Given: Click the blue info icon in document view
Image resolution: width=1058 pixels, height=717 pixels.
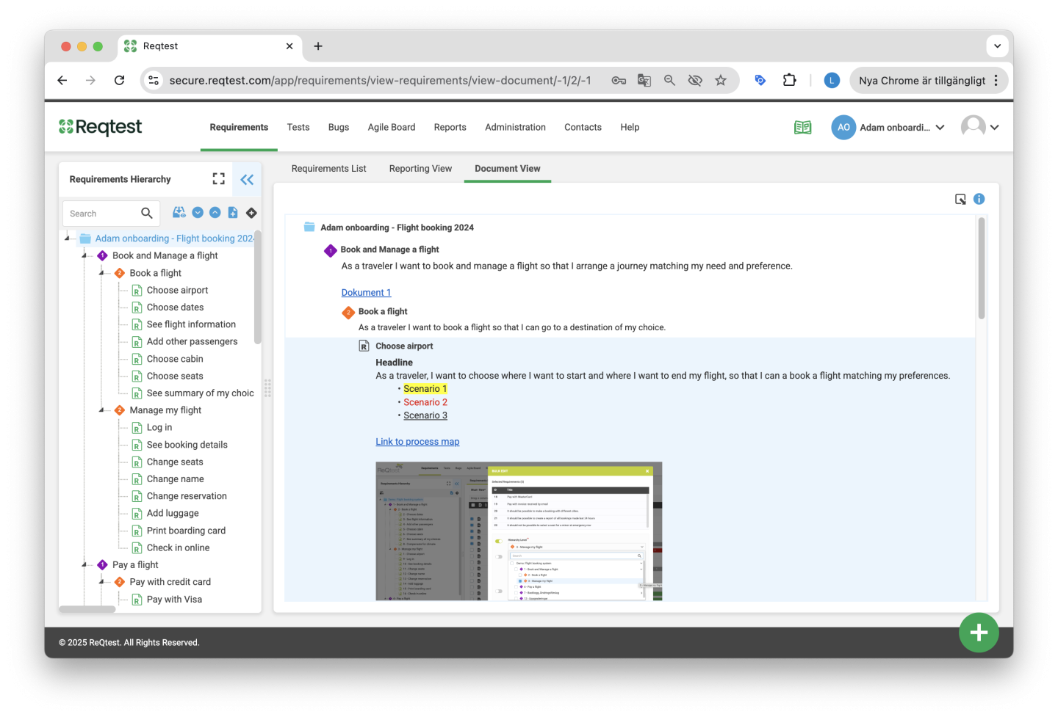Looking at the screenshot, I should [979, 199].
